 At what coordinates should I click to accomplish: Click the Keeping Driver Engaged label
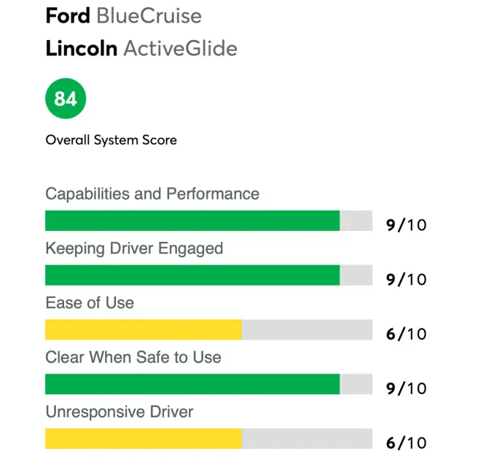click(134, 248)
